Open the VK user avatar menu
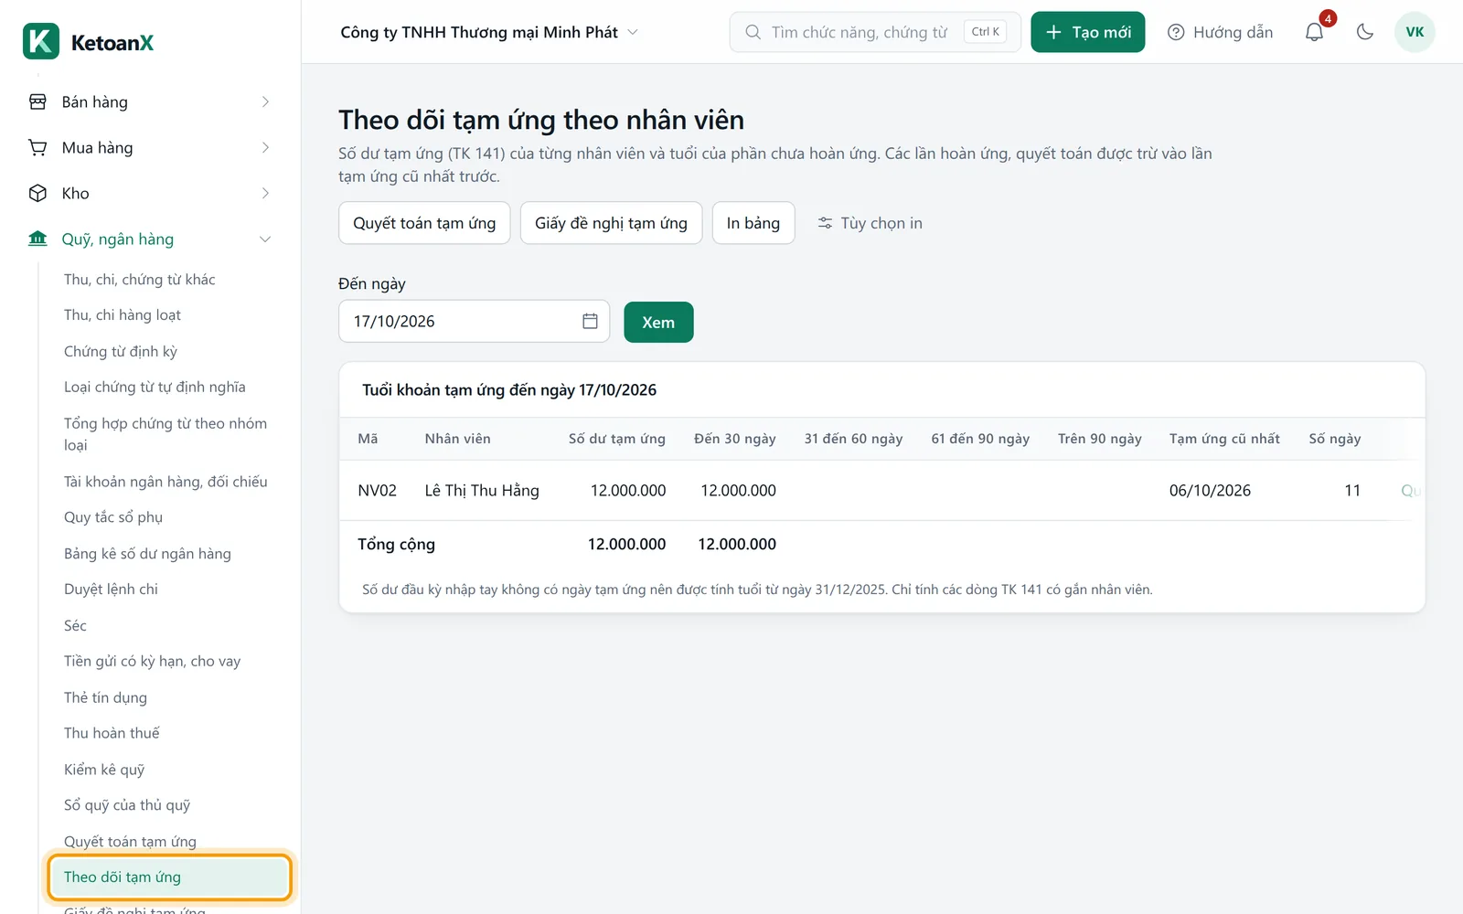Screen dimensions: 1463x914 coord(1415,32)
